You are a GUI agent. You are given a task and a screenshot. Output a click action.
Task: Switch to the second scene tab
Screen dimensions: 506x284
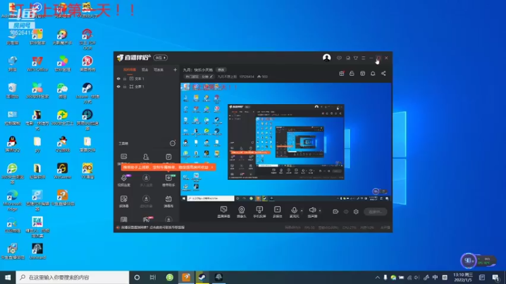point(145,70)
